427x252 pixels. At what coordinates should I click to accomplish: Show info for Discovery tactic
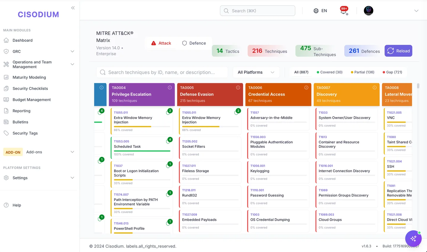click(x=375, y=88)
